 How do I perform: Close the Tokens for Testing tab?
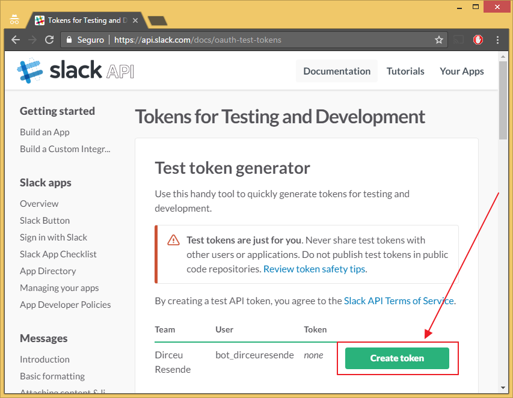(x=135, y=20)
